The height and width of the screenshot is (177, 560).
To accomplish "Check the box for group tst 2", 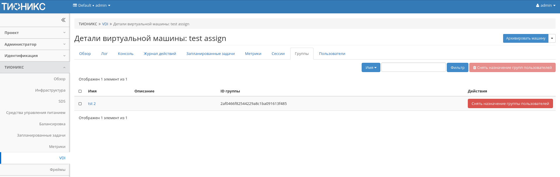I will [x=80, y=104].
